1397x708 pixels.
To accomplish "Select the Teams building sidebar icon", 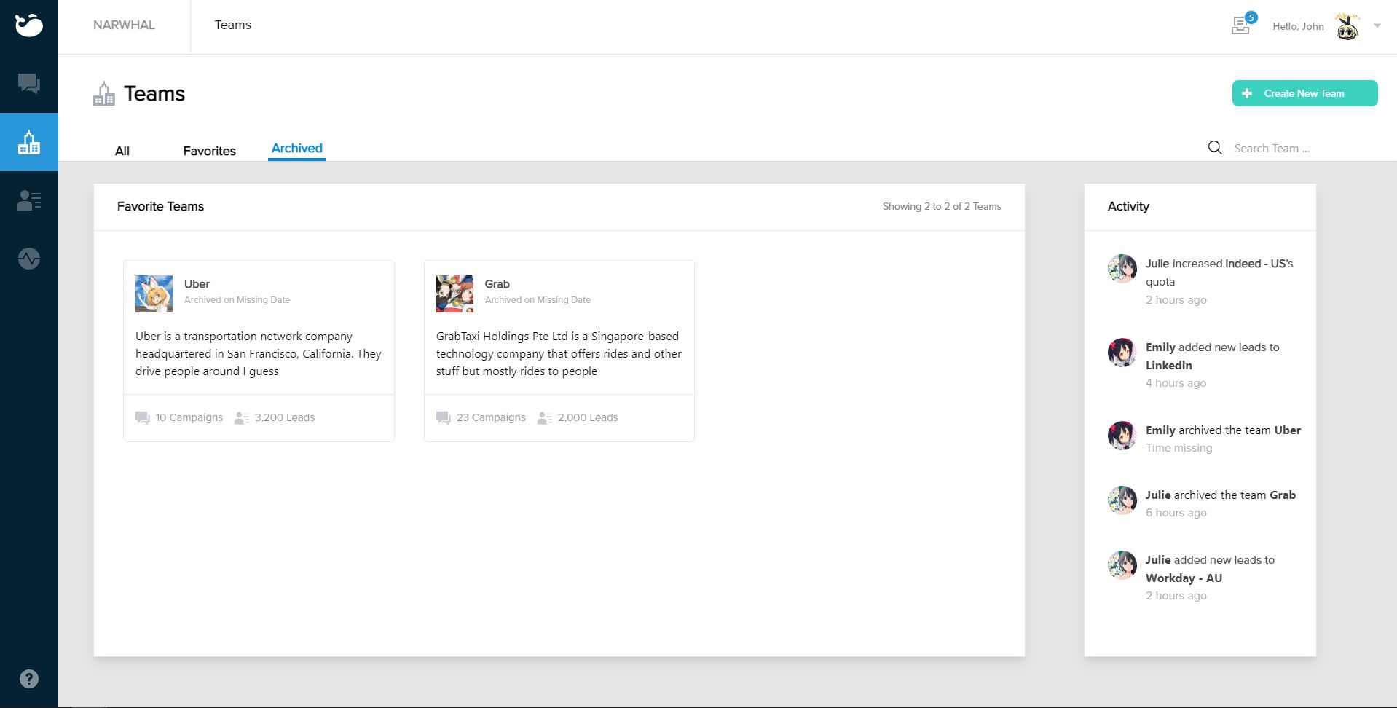I will (x=29, y=142).
